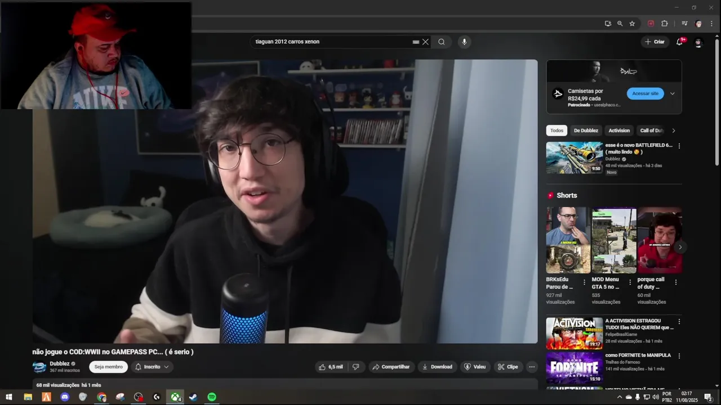Open more actions beside Clipe button

(532, 367)
